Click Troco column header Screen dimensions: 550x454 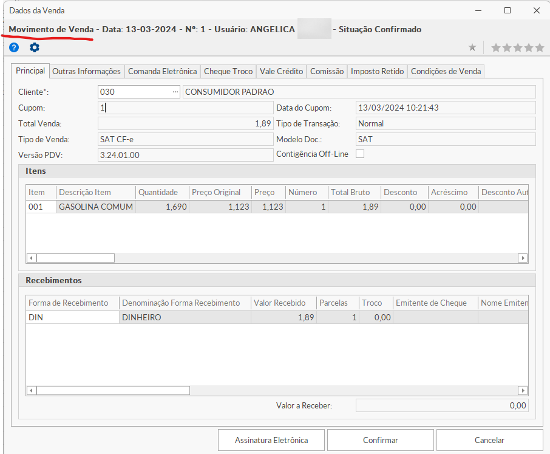pos(376,303)
